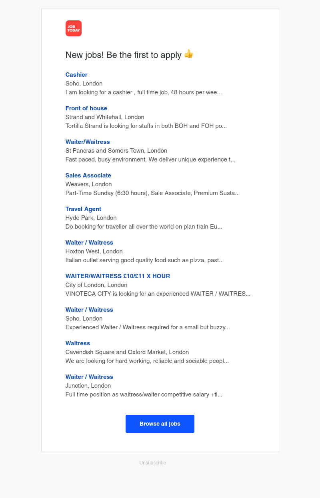Click the 'New jobs! Be the first' heading

pyautogui.click(x=124, y=55)
